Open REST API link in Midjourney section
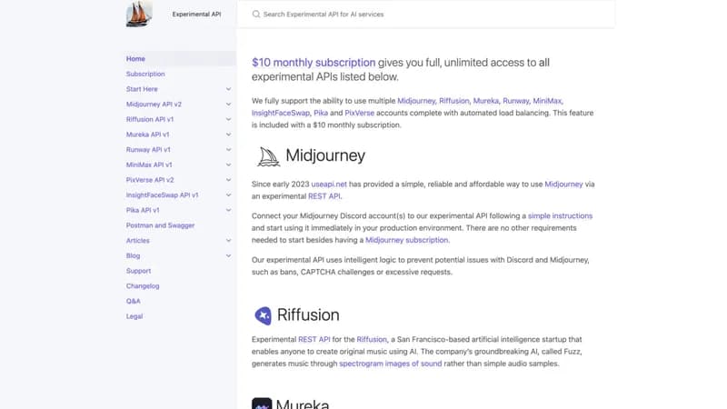This screenshot has width=727, height=409. tap(324, 196)
